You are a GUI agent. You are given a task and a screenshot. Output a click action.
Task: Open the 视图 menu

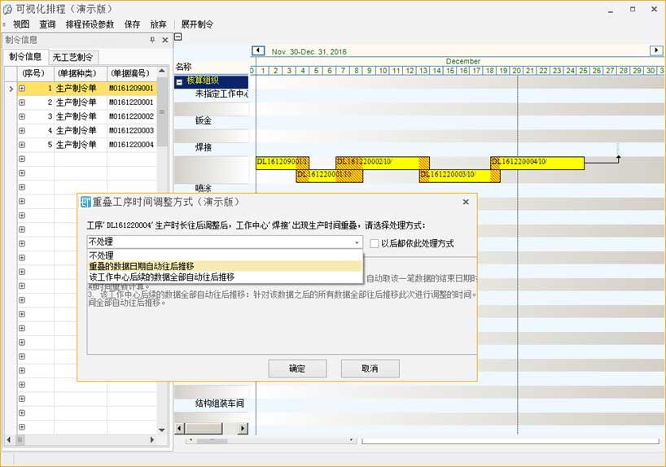pos(21,24)
